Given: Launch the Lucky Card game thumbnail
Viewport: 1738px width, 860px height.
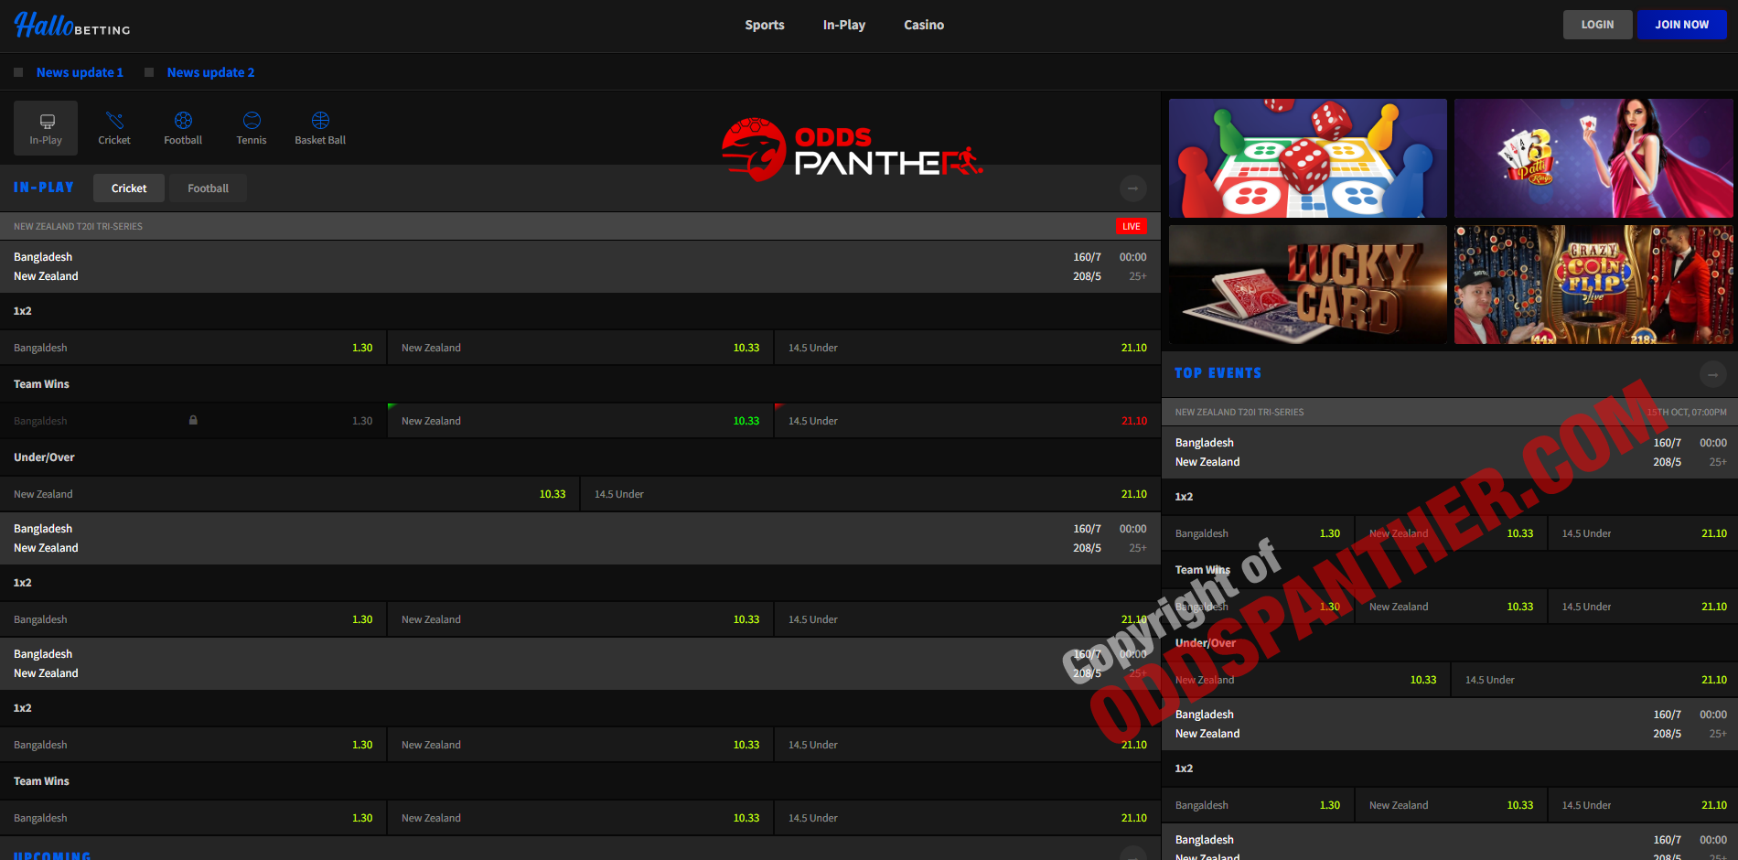Looking at the screenshot, I should [1307, 285].
